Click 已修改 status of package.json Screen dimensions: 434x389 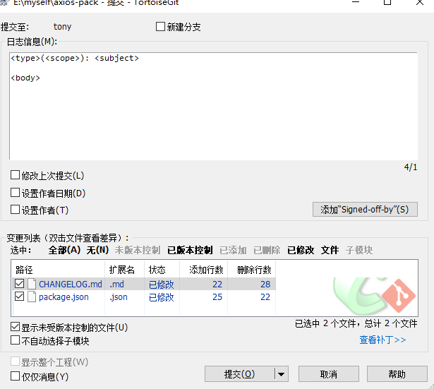coord(162,297)
